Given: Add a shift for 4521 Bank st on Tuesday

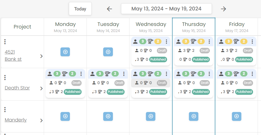Looking at the screenshot, I should click(108, 52).
